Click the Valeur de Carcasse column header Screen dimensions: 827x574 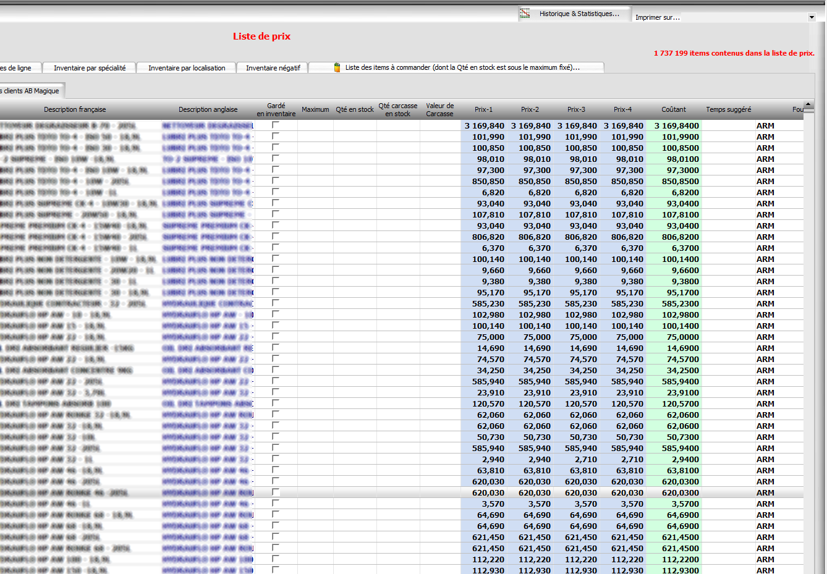point(439,109)
